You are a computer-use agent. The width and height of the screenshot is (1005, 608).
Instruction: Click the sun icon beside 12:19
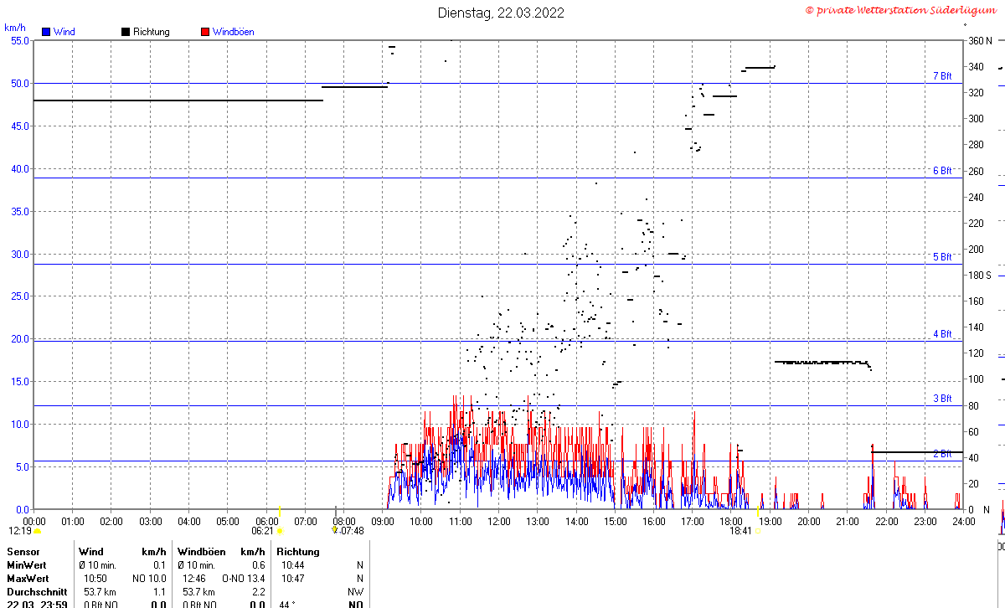tap(37, 531)
